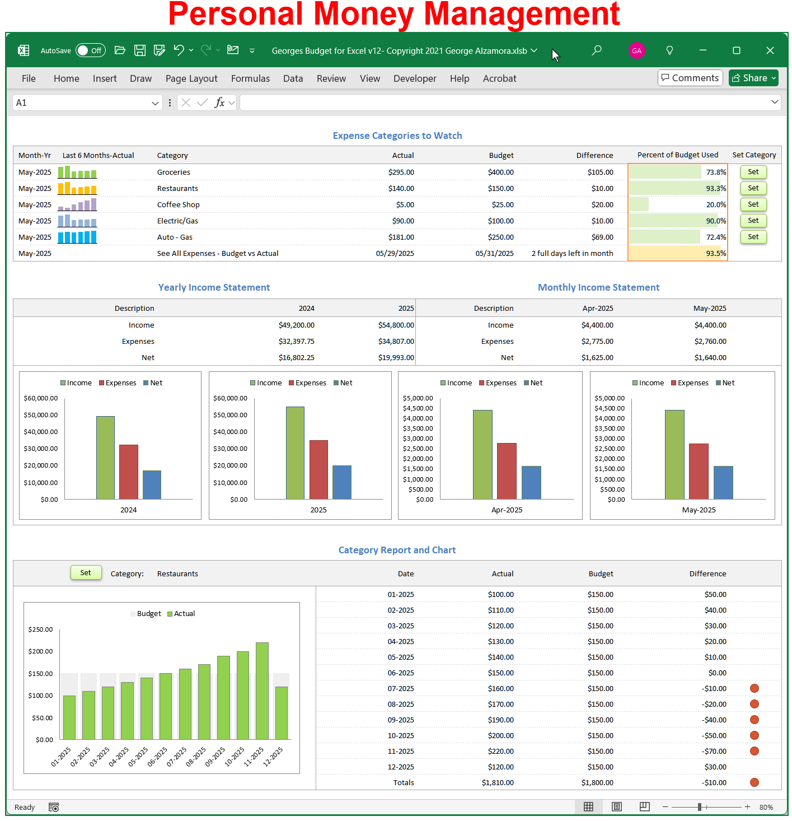
Task: Expand the formula bar chevron
Action: pyautogui.click(x=775, y=102)
